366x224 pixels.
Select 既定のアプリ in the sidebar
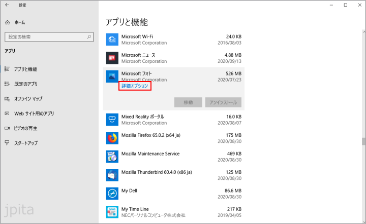point(25,84)
